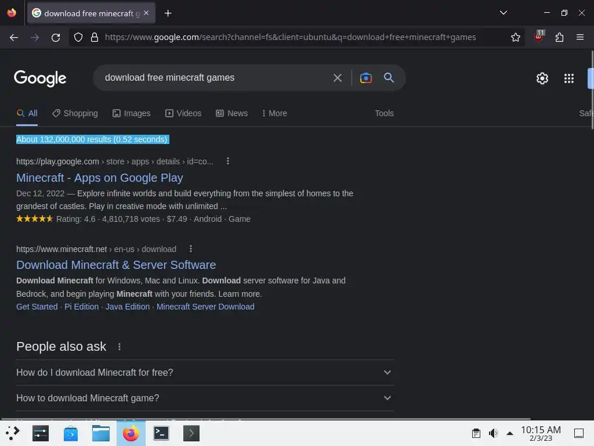Open 'Minecraft - Apps on Google Play' result

100,178
